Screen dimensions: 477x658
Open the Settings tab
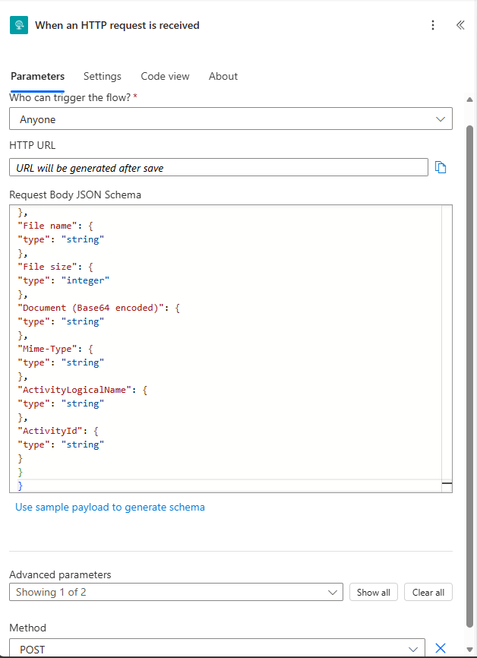102,76
